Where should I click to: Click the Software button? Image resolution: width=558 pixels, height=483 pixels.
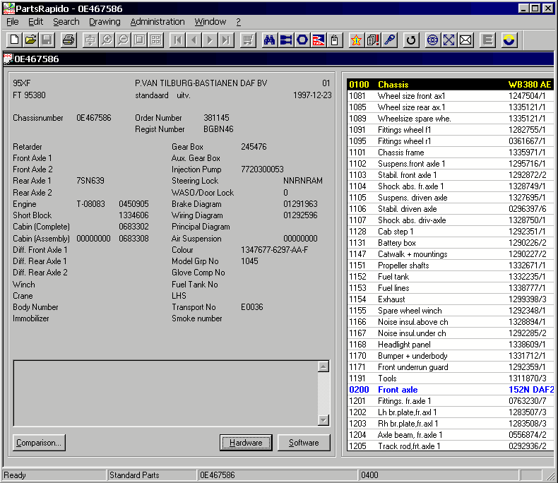pyautogui.click(x=304, y=443)
